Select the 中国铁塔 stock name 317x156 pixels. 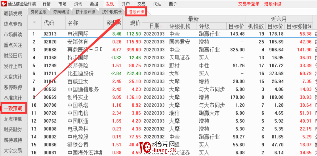[x=78, y=105]
